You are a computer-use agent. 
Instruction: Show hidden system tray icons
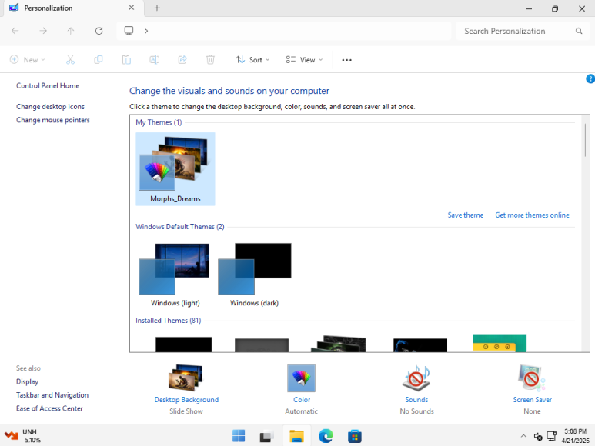[523, 436]
